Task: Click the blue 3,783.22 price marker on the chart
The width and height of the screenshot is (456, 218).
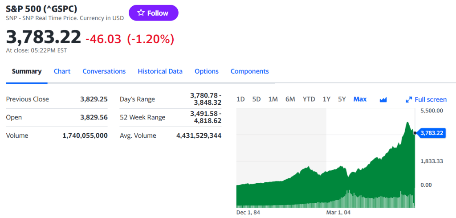Action: (432, 133)
